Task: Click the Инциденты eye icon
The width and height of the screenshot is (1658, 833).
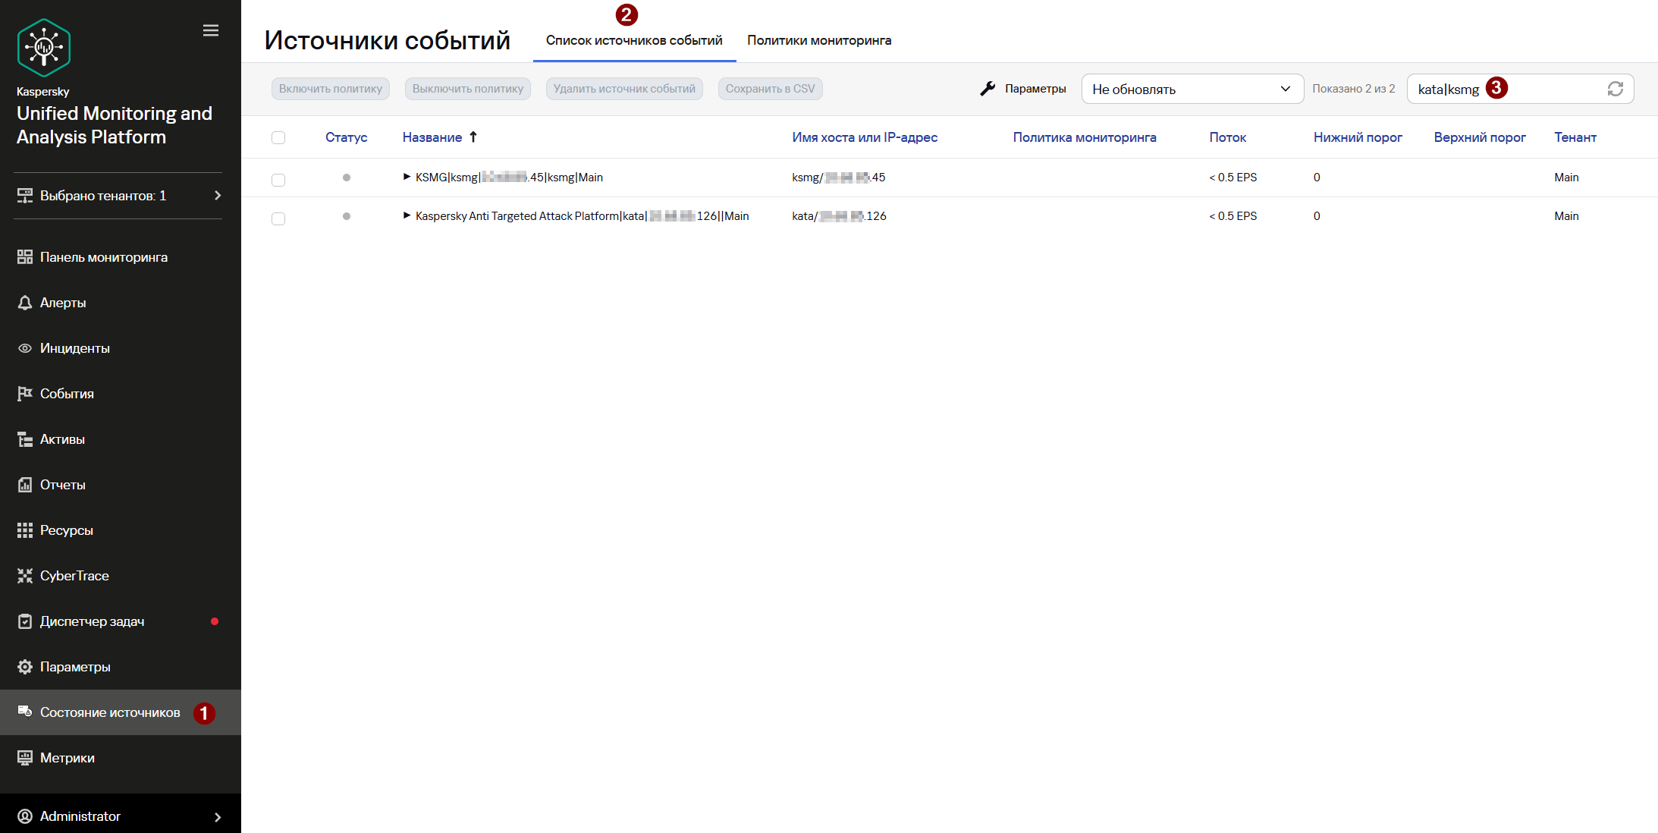Action: click(x=25, y=348)
